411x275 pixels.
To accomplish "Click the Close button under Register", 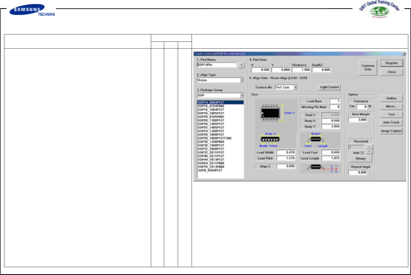I will (392, 72).
